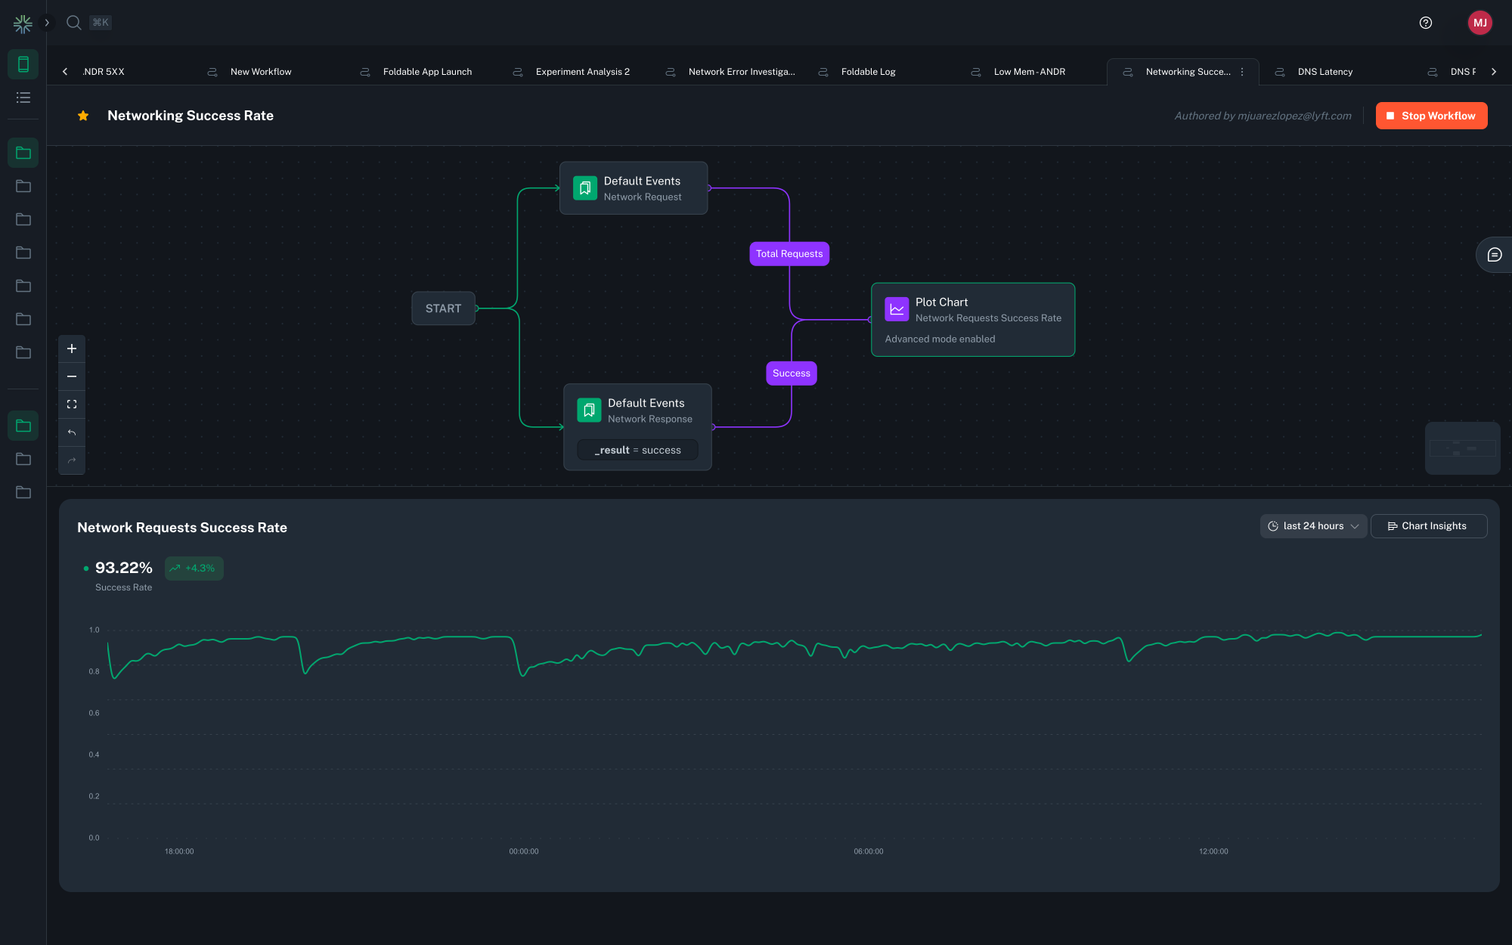1512x945 pixels.
Task: Select the mobile device sidebar icon
Action: [x=23, y=64]
